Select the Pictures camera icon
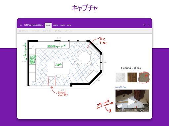 pos(20,31)
